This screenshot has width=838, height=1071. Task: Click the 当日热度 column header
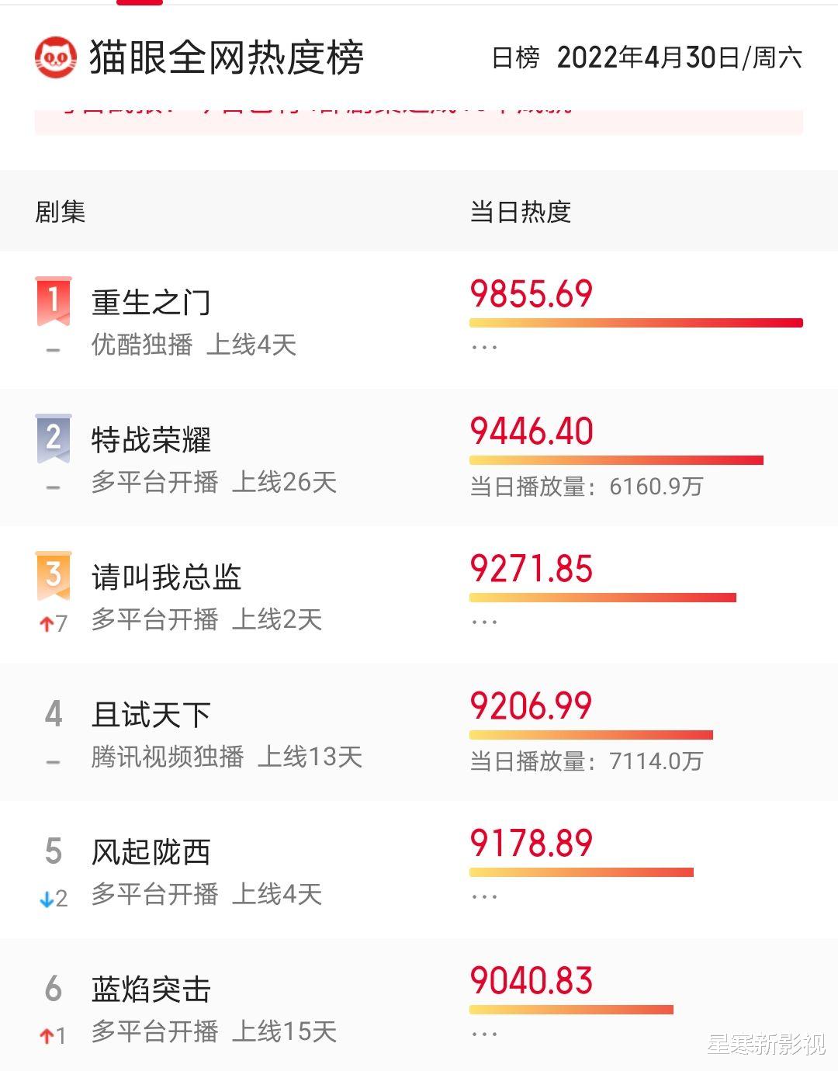[x=521, y=212]
